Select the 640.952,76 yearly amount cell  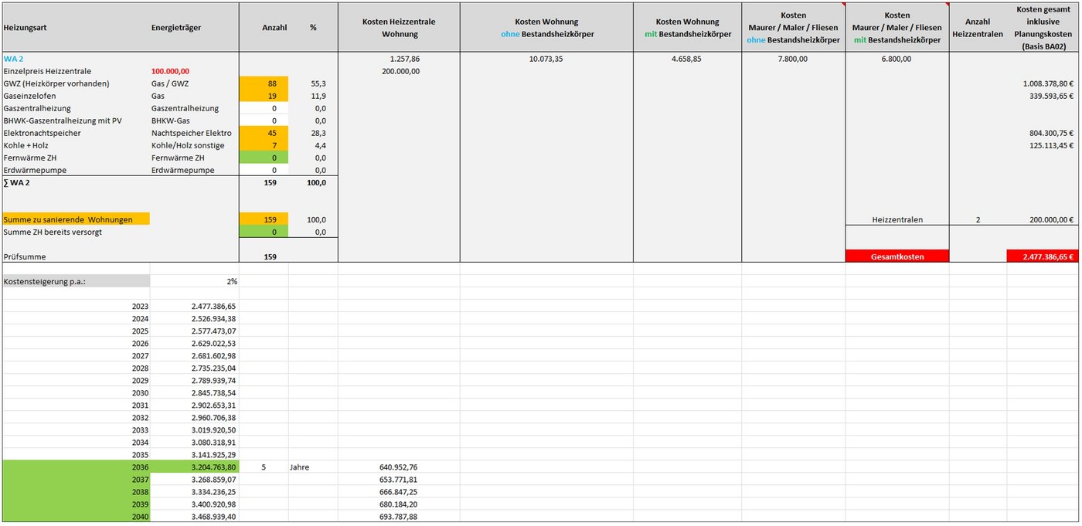click(398, 467)
